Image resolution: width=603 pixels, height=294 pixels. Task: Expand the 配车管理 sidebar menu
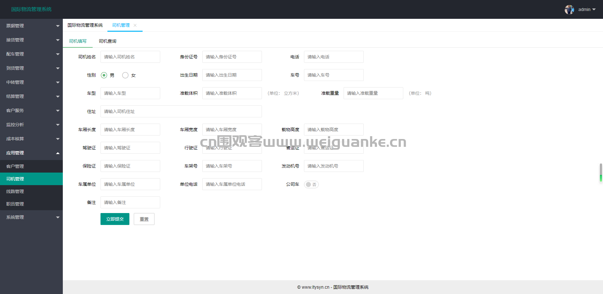click(31, 54)
